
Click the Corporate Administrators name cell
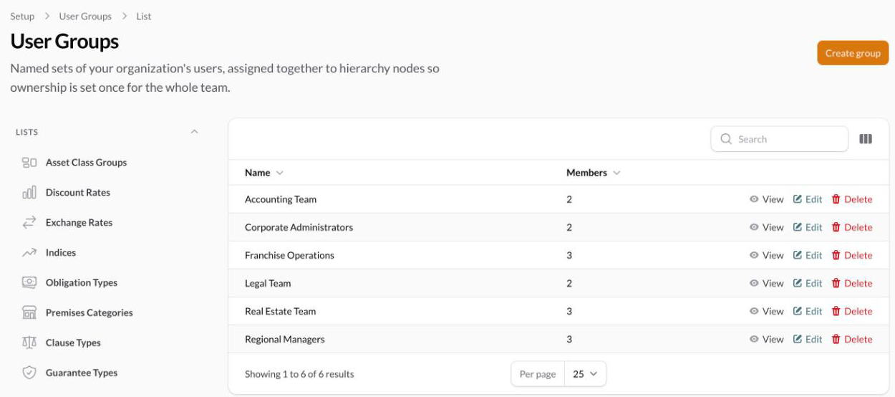pyautogui.click(x=299, y=227)
